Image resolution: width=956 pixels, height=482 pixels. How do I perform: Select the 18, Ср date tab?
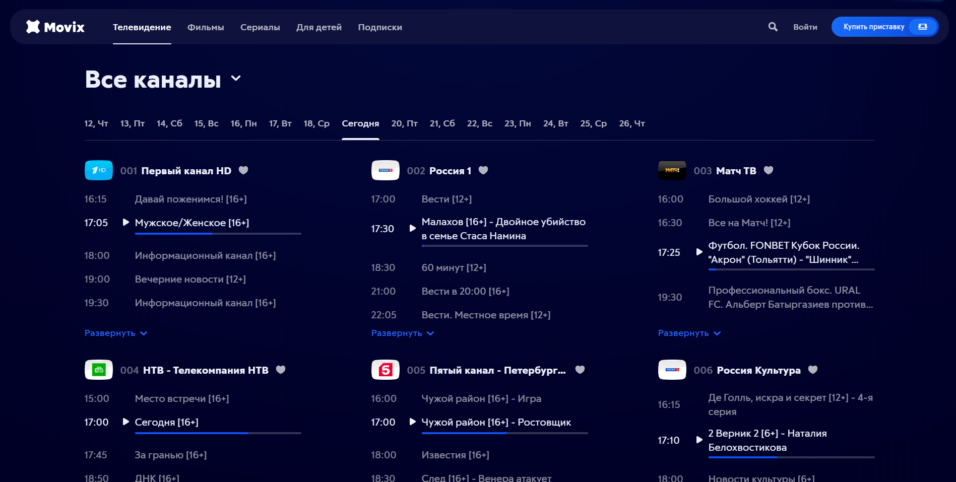coord(316,123)
